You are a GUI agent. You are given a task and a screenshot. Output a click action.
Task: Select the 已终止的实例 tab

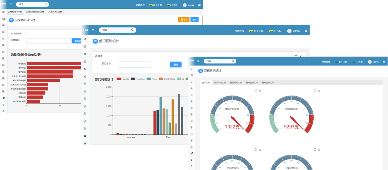coord(252,83)
